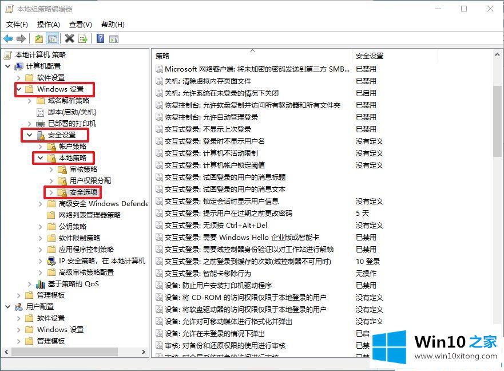
Task: Select 应用程序控制策略 tree item
Action: click(x=86, y=250)
